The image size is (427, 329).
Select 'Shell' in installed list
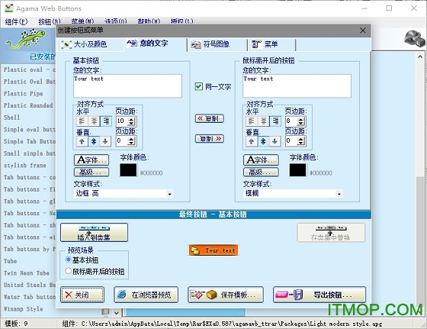click(x=11, y=118)
